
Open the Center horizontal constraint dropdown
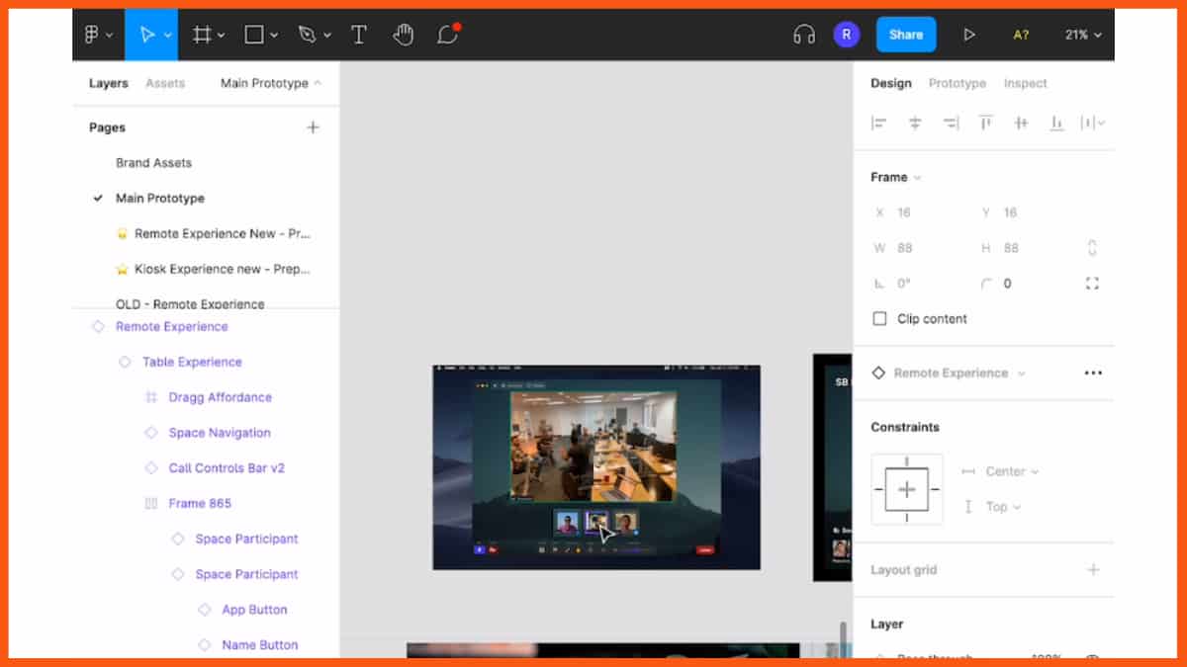(1010, 471)
